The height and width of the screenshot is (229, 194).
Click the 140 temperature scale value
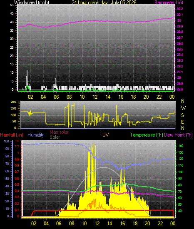click(181, 146)
